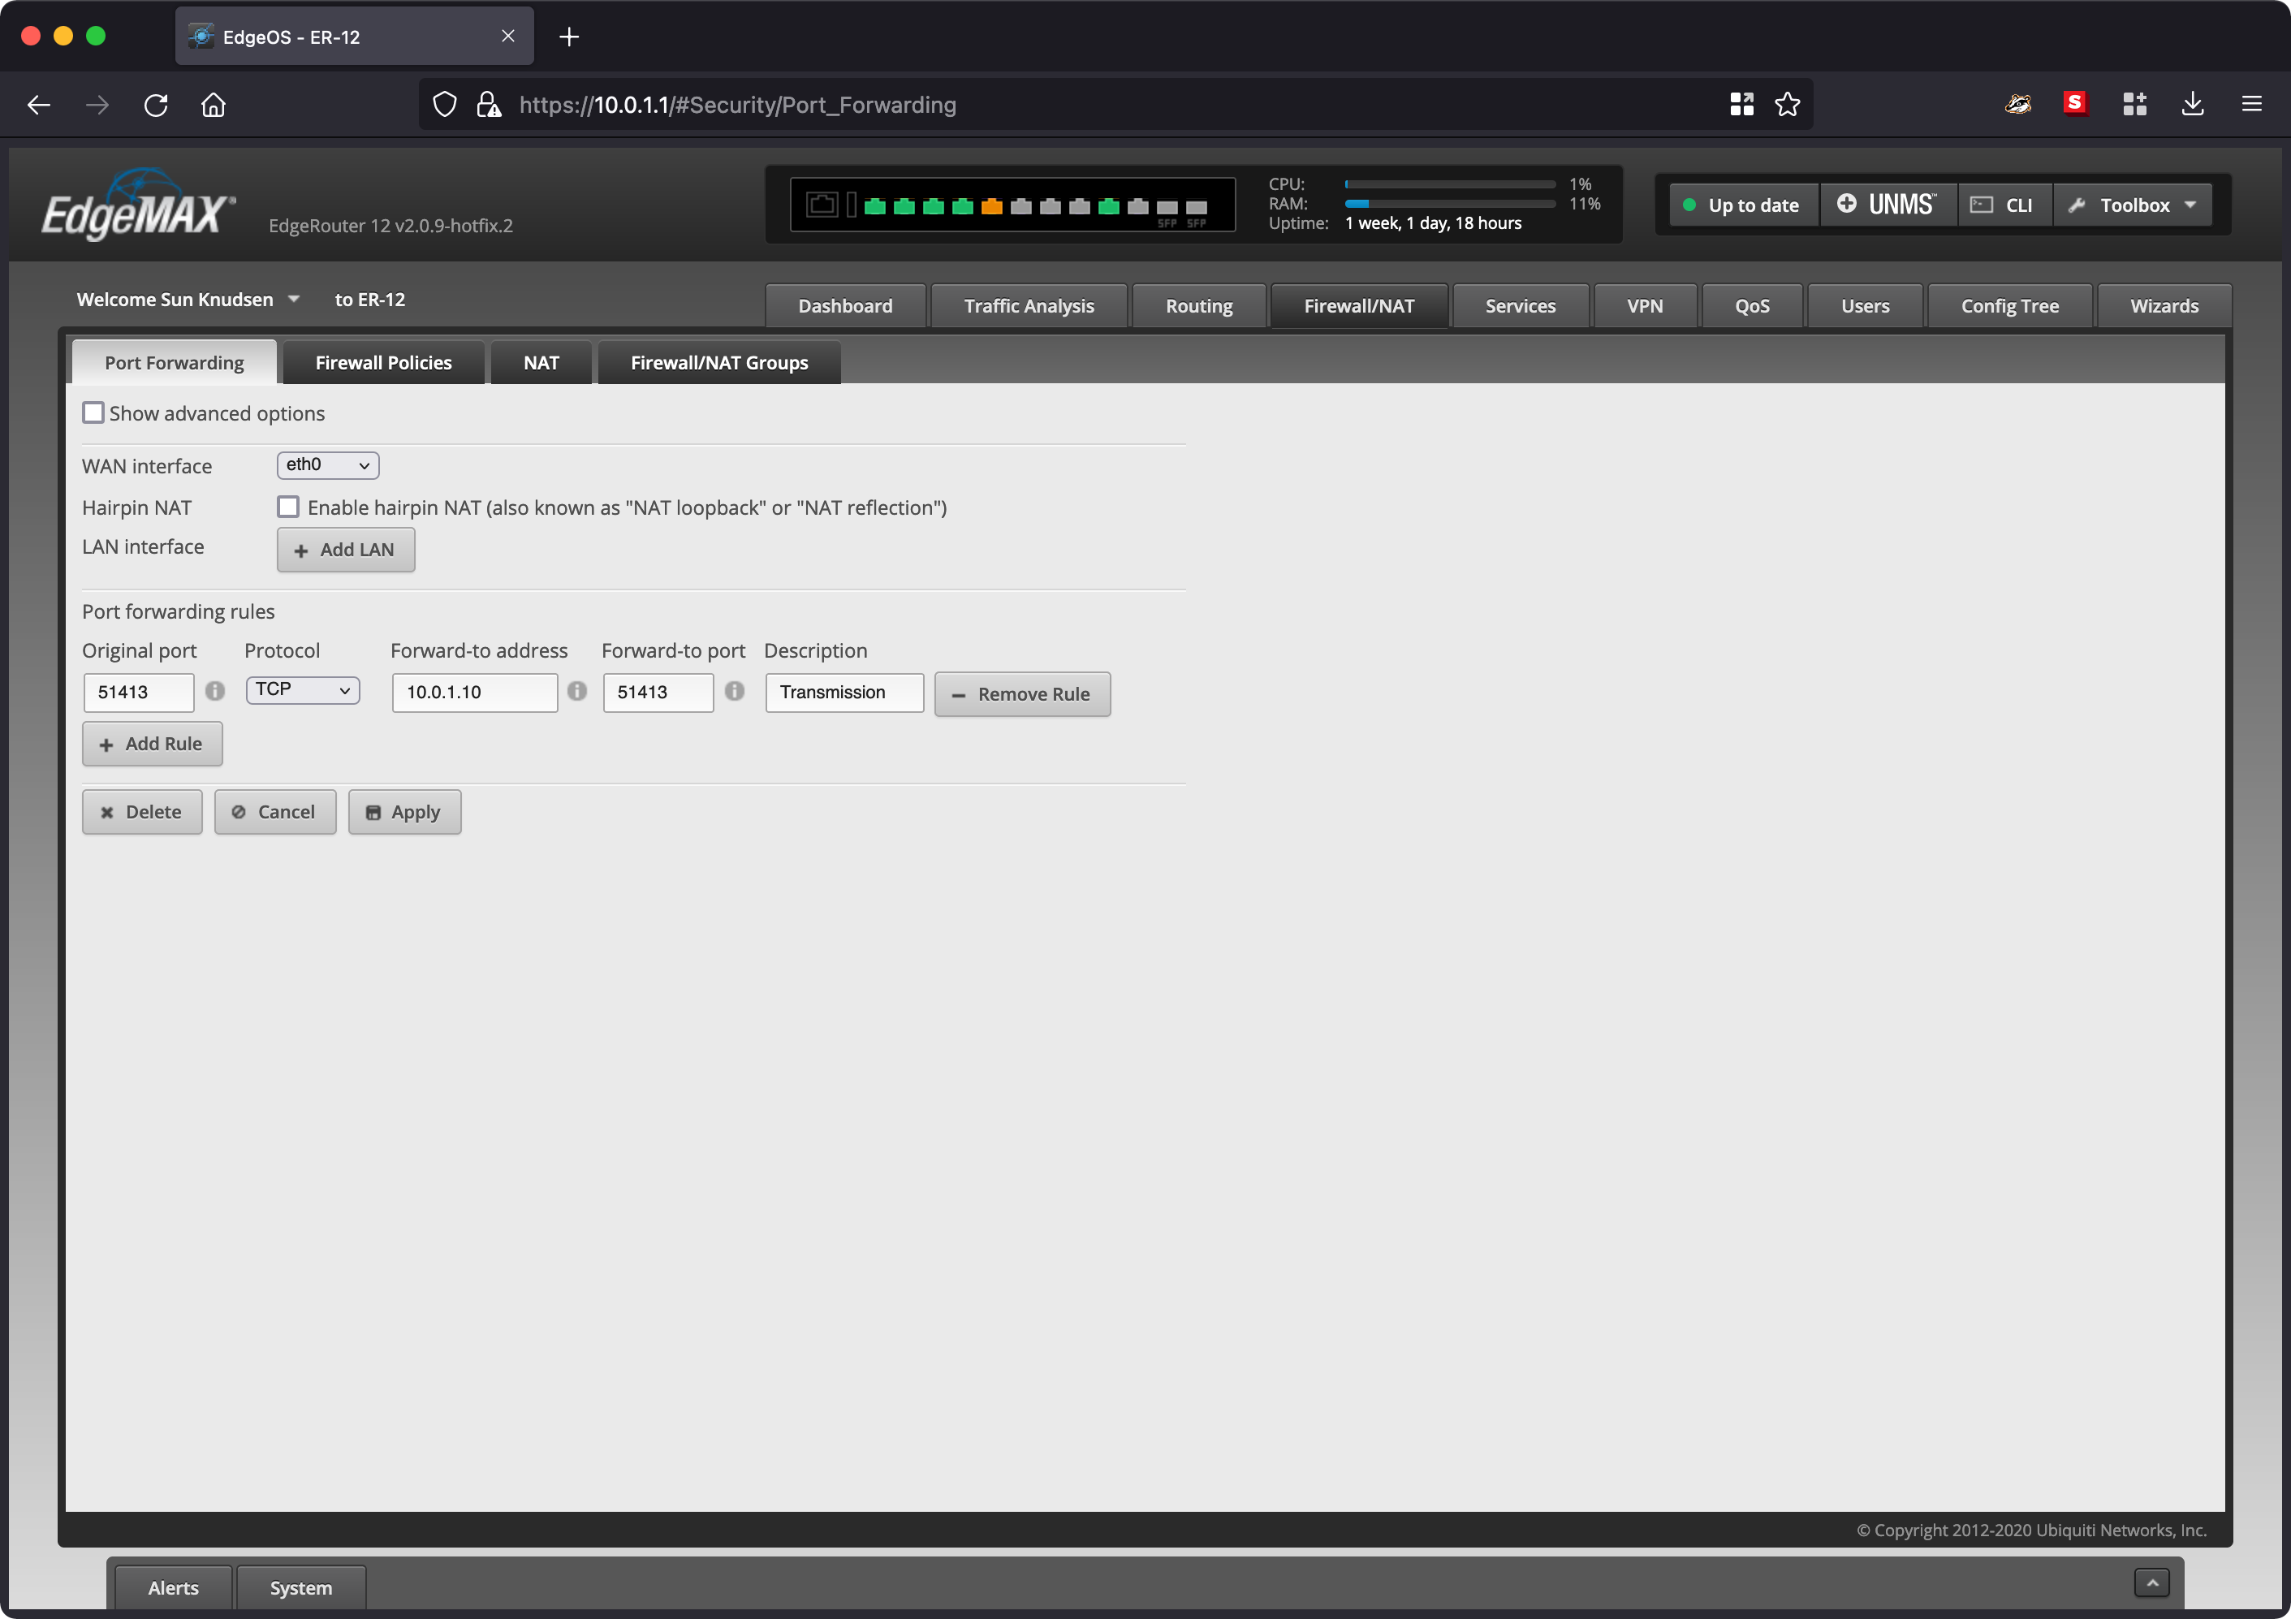
Task: Click the first green port indicator
Action: coord(874,205)
